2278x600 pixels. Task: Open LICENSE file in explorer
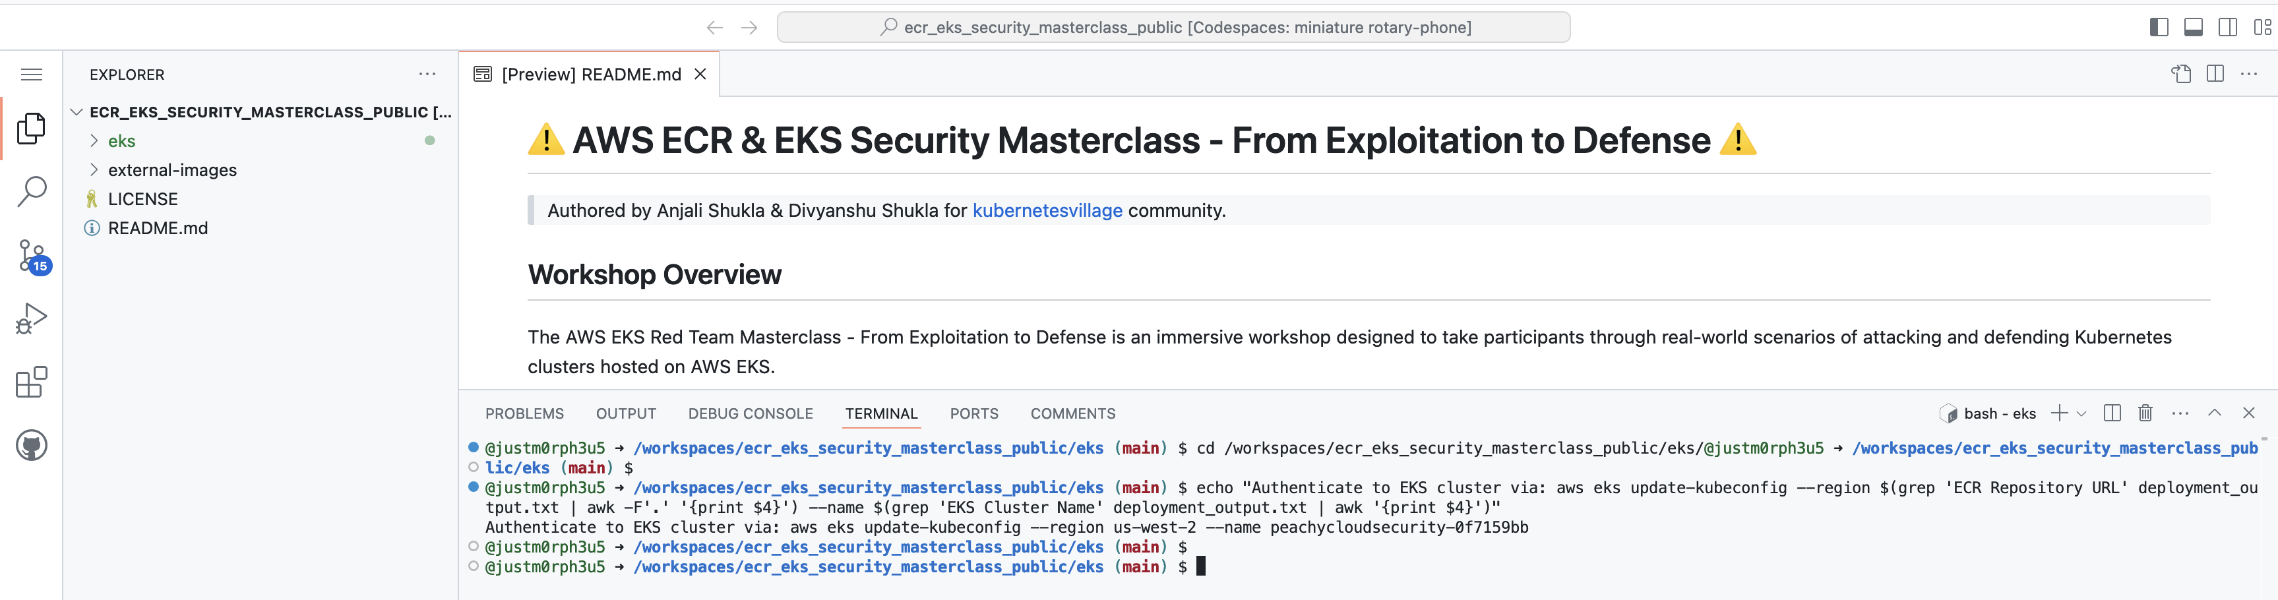(x=142, y=200)
